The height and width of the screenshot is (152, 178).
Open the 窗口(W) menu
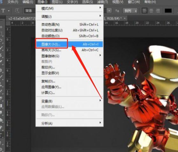click(x=134, y=2)
